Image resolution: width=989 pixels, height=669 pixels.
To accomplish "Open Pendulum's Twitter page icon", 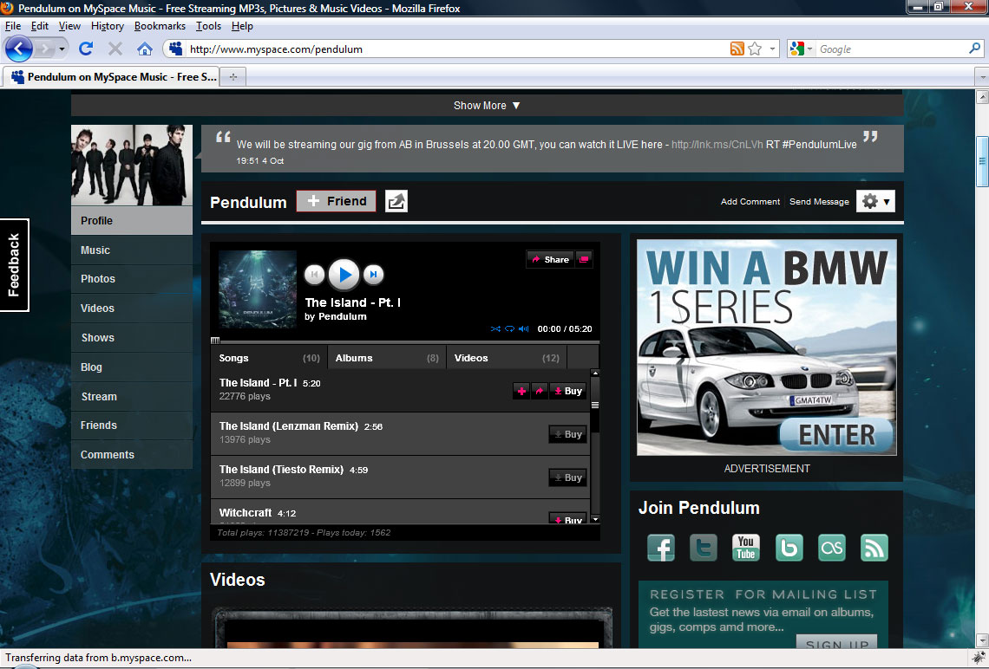I will 704,548.
